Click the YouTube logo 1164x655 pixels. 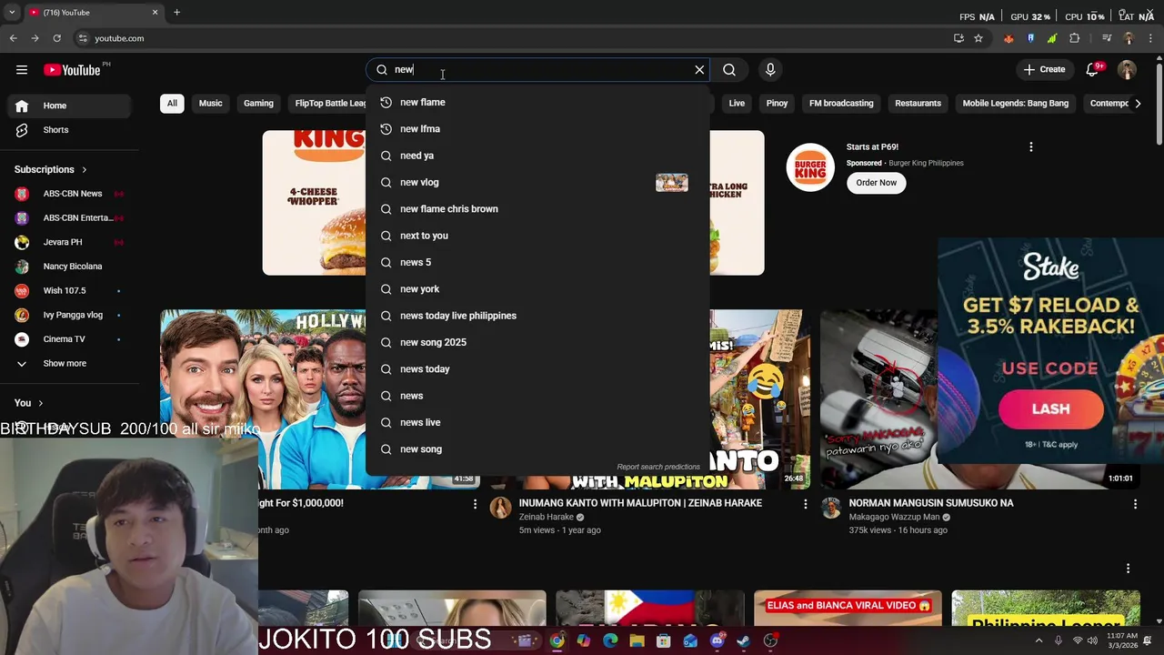[x=72, y=70]
